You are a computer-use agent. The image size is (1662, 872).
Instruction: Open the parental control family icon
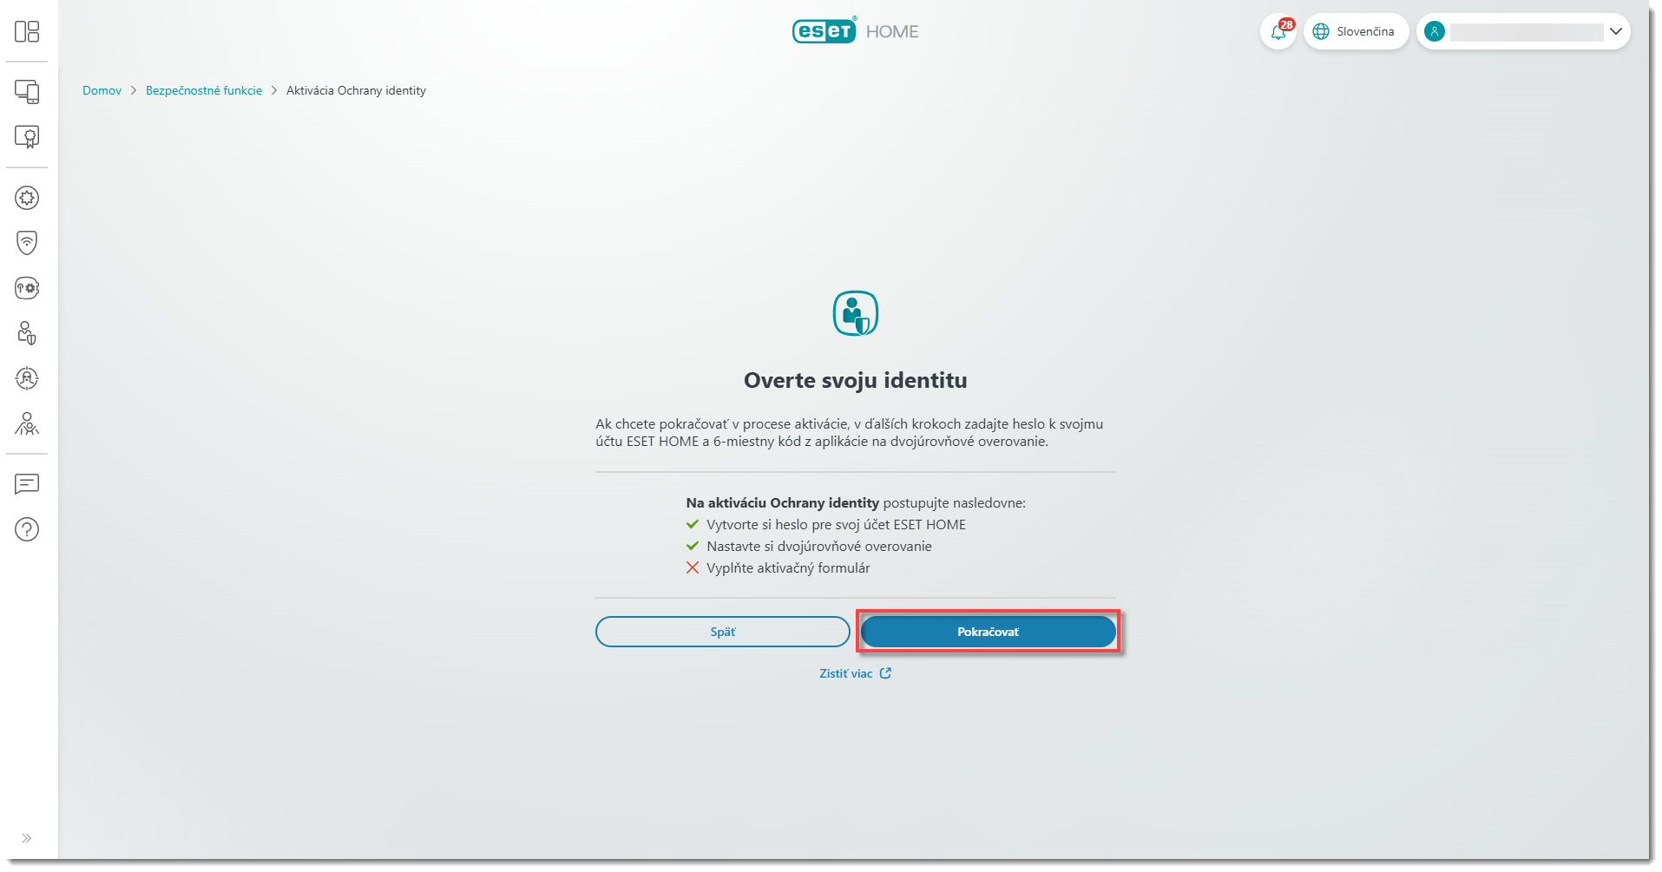click(x=27, y=423)
